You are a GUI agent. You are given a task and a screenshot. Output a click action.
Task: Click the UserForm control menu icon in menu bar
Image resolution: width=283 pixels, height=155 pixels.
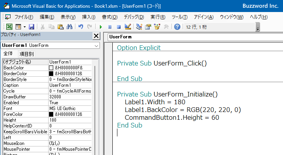coord(8,17)
